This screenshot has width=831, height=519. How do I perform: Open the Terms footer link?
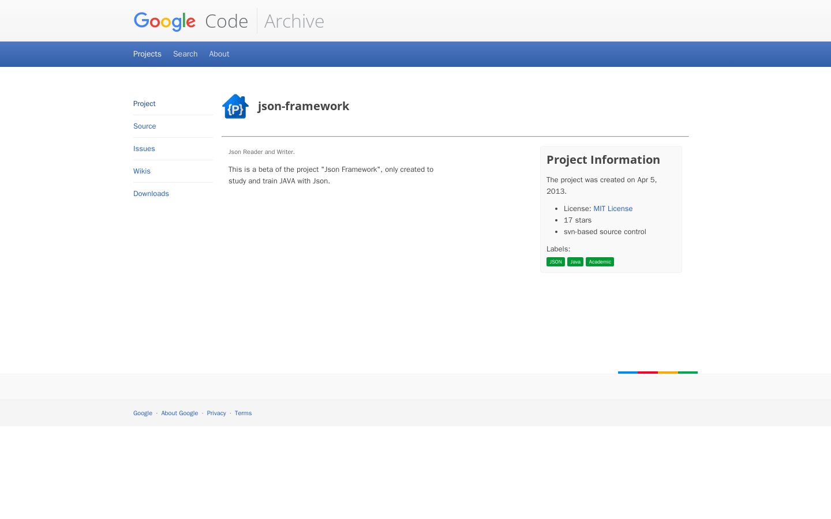pyautogui.click(x=243, y=413)
